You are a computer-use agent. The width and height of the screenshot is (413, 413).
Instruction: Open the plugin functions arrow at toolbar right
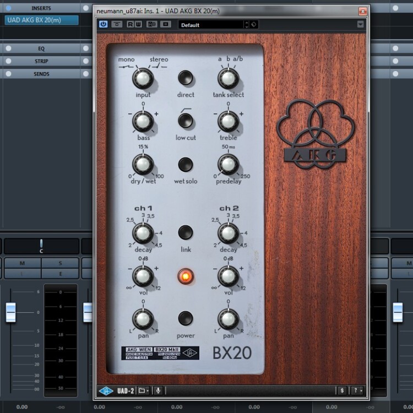coord(360,24)
